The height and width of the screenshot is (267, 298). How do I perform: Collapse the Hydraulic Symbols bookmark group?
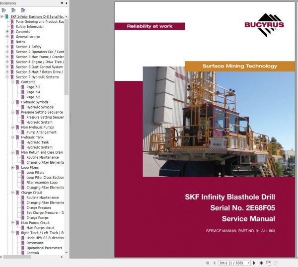click(12, 102)
